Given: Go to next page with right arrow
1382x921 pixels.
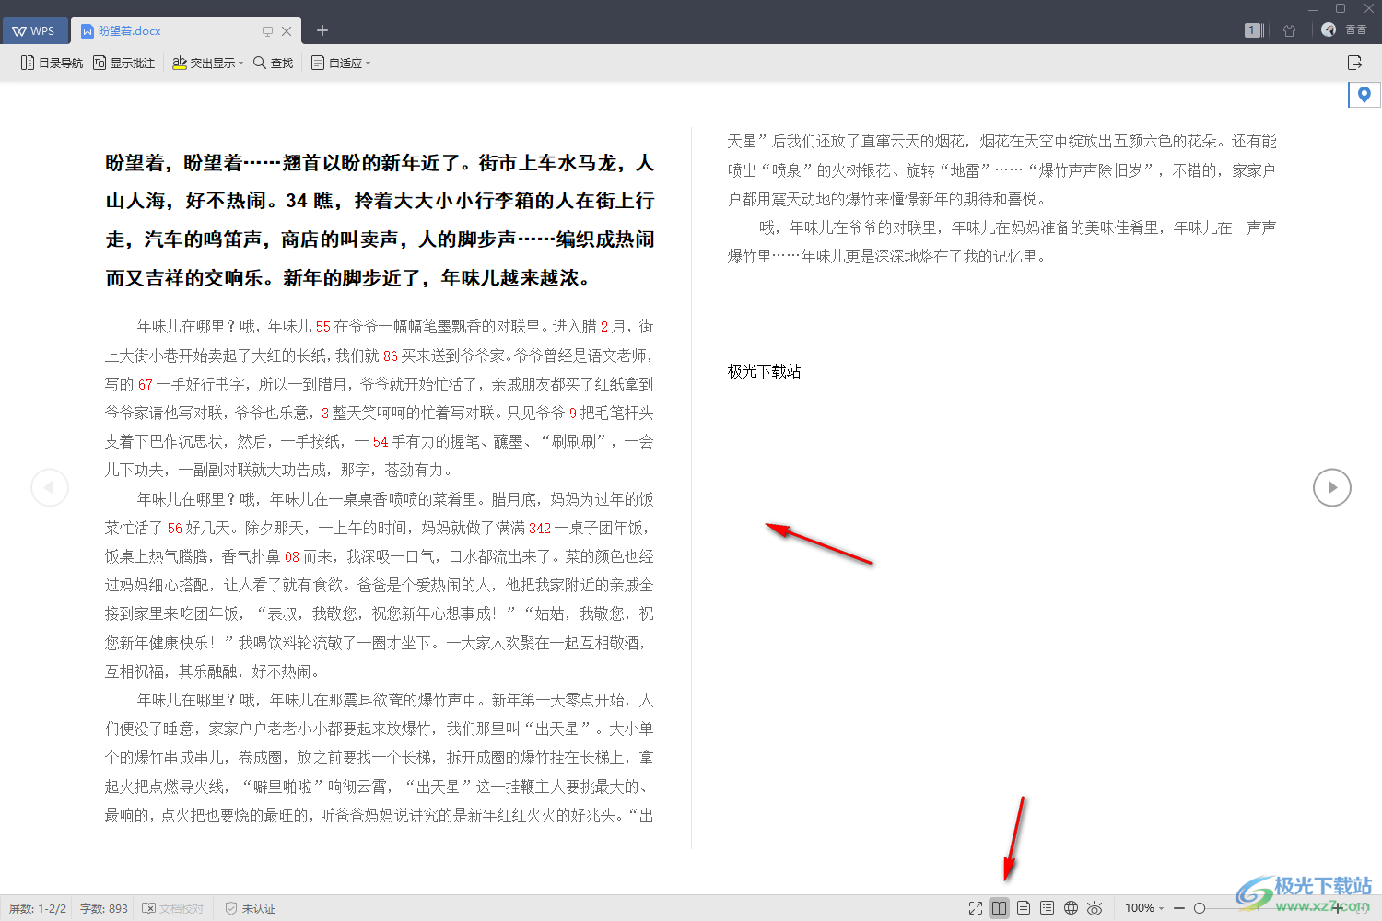Looking at the screenshot, I should pyautogui.click(x=1332, y=487).
